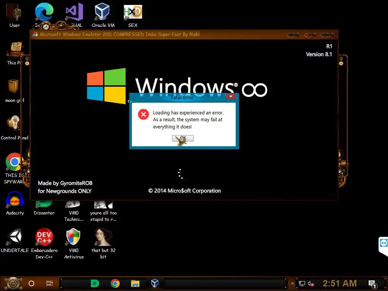Open the Oracle VM VirtualBox desktop icon
Screen dimensions: 388x291
[103, 15]
